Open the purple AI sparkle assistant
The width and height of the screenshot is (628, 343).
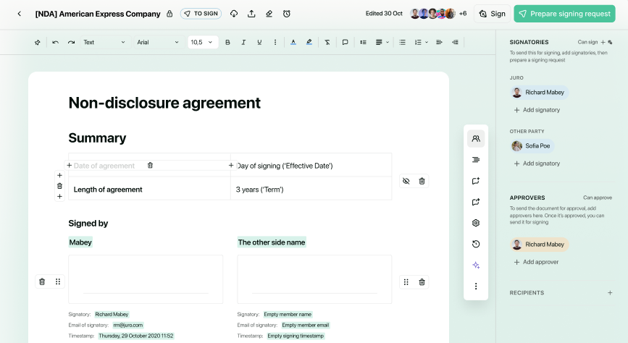tap(476, 265)
